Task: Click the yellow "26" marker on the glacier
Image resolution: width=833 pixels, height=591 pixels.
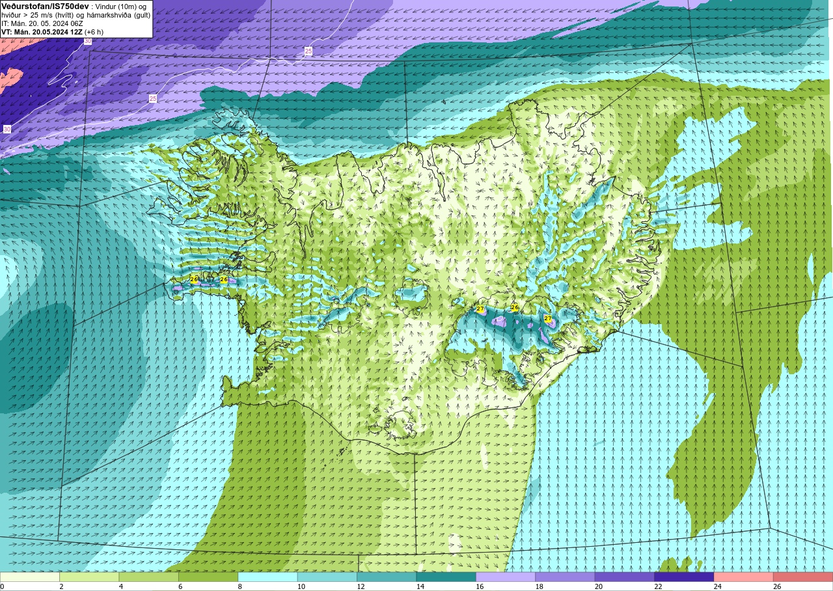Action: 514,307
